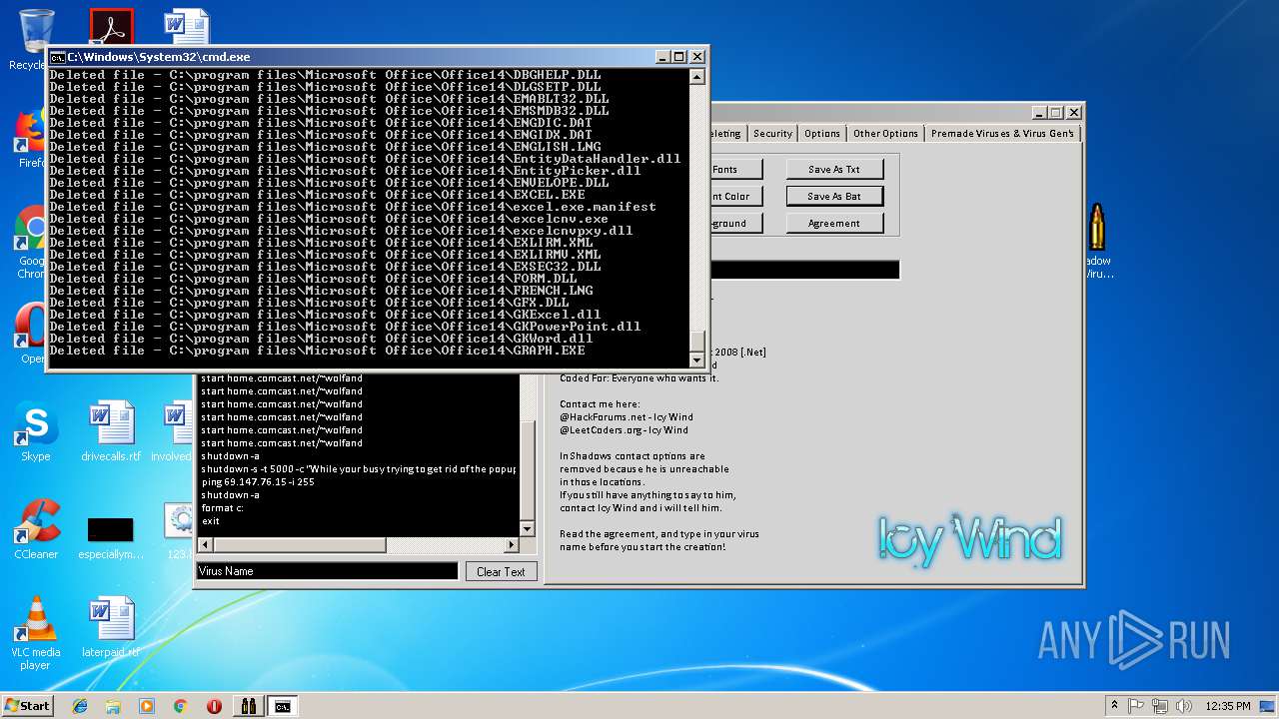Open the Firefox desktop shortcut
This screenshot has width=1279, height=719.
tap(32, 135)
